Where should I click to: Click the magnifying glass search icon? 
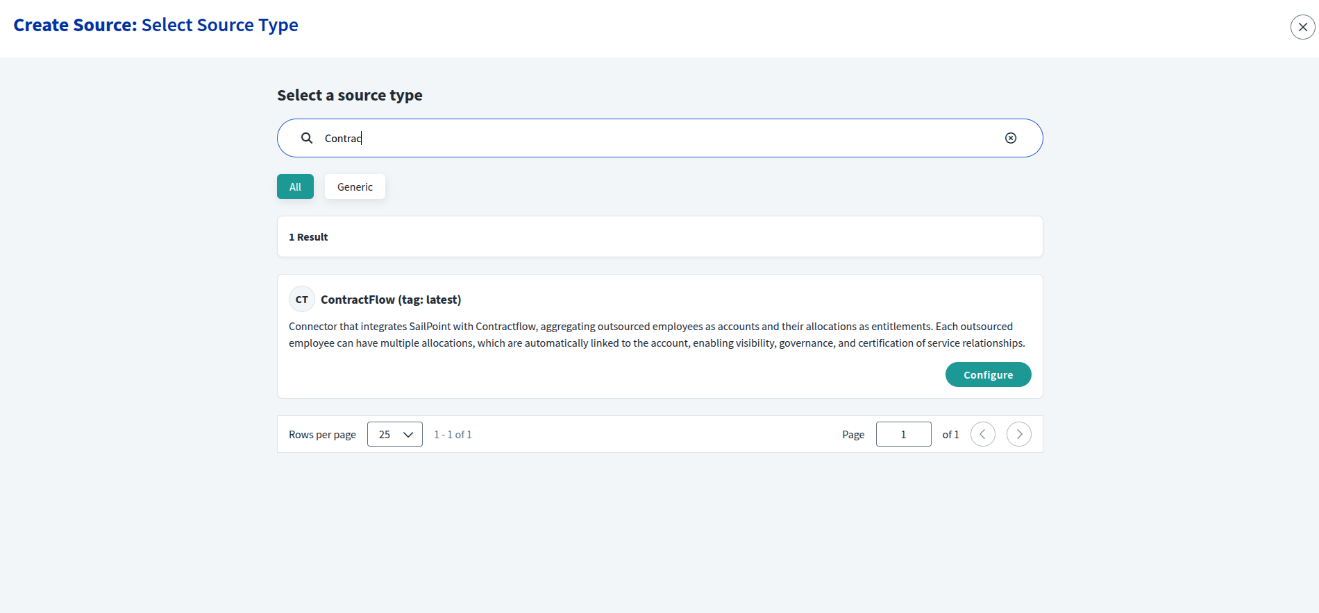click(307, 138)
